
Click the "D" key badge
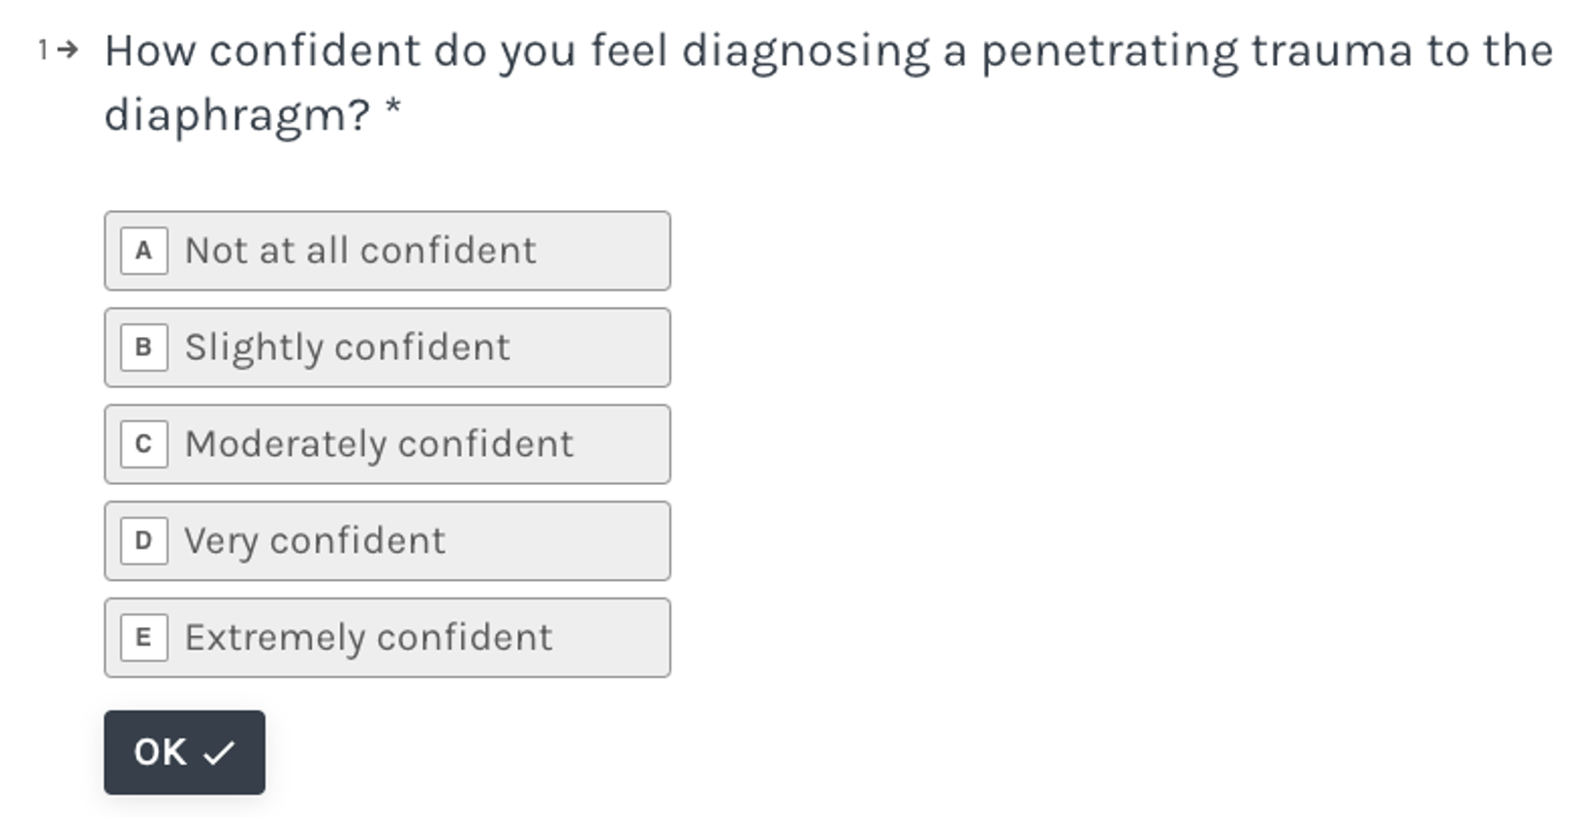click(x=144, y=541)
